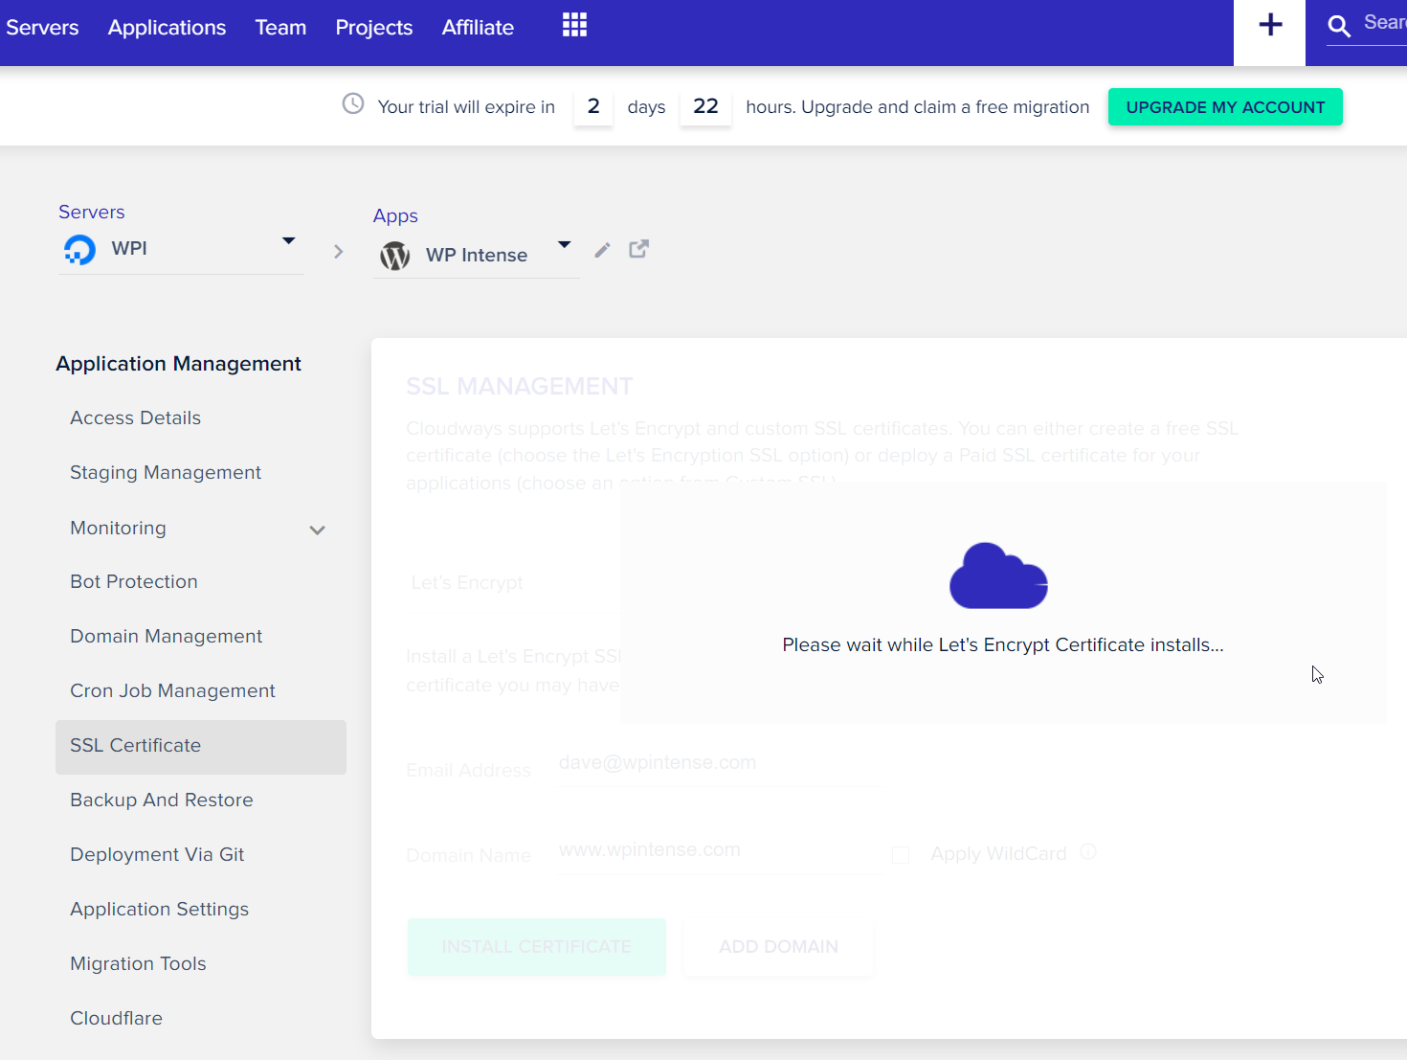
Task: Select Deployment Via Git in sidebar
Action: coord(157,855)
